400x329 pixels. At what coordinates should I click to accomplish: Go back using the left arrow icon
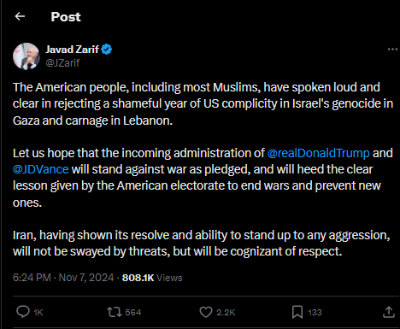[20, 16]
